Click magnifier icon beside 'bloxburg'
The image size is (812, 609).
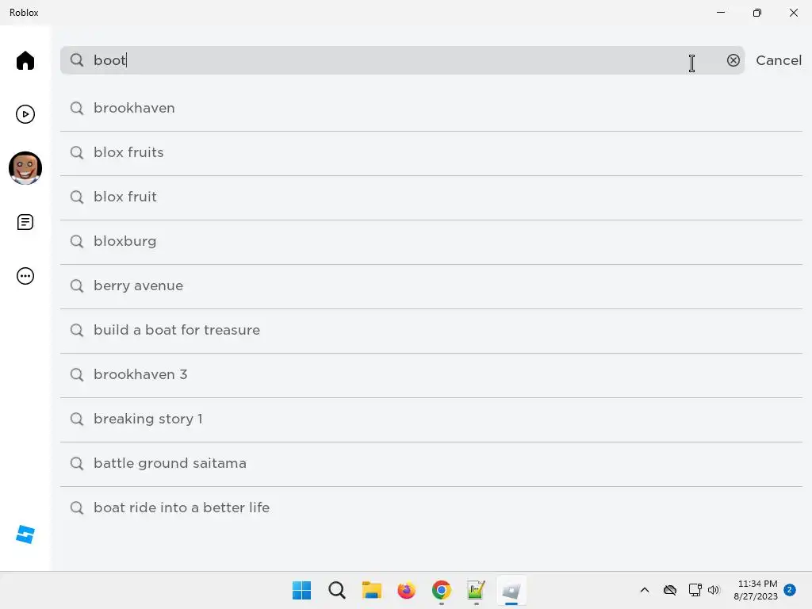77,241
